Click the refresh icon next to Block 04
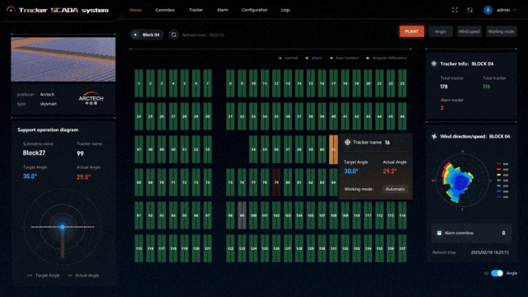The image size is (528, 297). 174,35
